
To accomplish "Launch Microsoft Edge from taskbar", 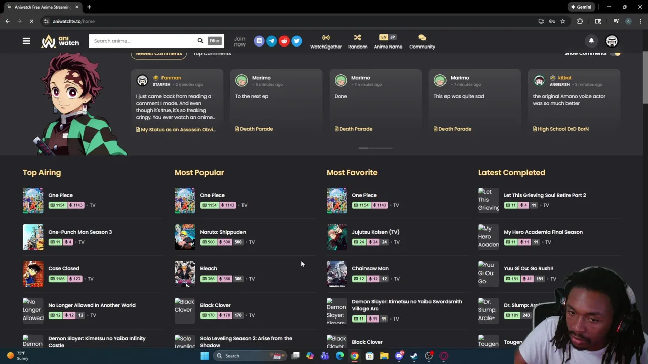I will pyautogui.click(x=340, y=356).
